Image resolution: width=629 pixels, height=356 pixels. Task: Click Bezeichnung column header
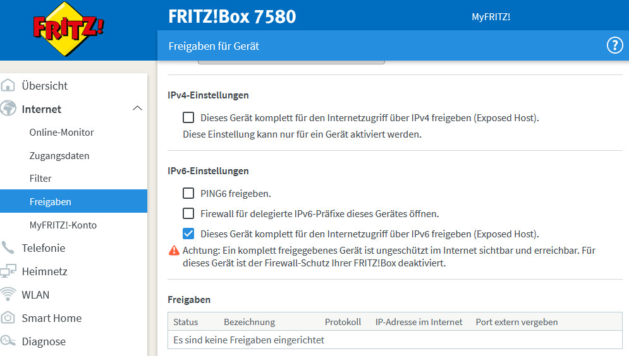(250, 322)
